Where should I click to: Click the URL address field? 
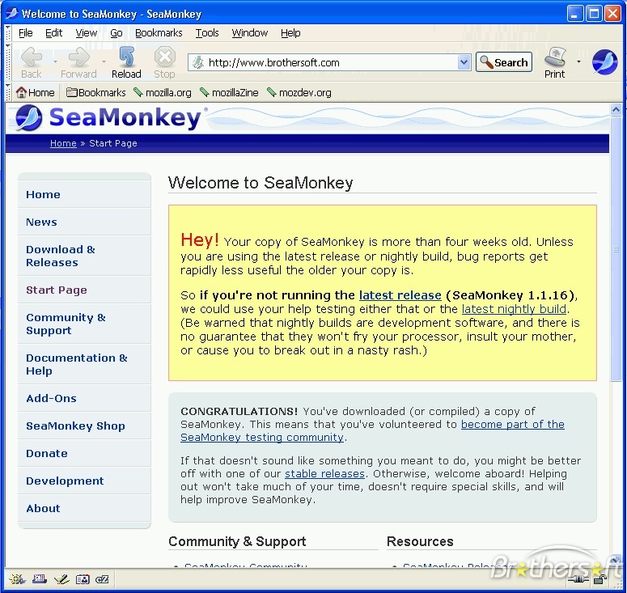pyautogui.click(x=330, y=62)
